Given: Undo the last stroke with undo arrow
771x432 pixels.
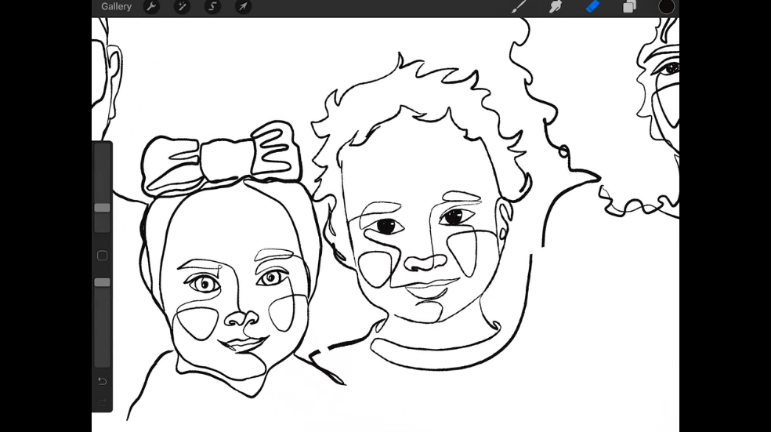Looking at the screenshot, I should tap(102, 381).
